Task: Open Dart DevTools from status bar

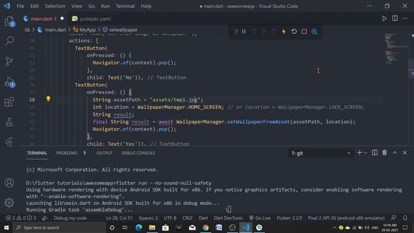Action: (x=228, y=218)
